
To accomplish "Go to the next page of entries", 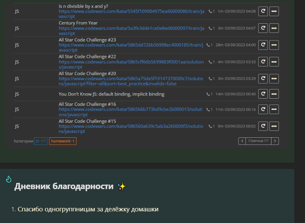I will [275, 141].
